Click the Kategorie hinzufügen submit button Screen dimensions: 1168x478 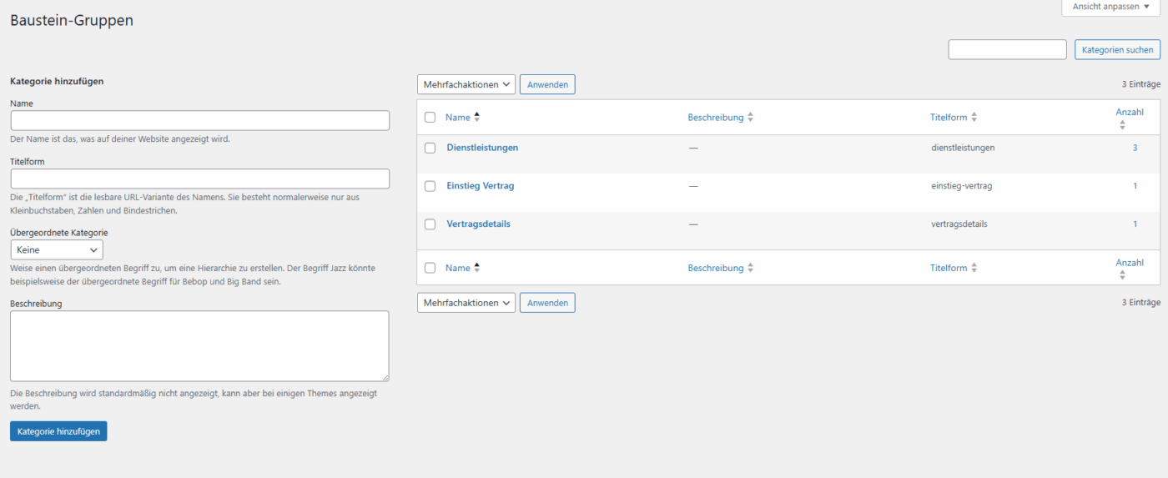[x=58, y=431]
